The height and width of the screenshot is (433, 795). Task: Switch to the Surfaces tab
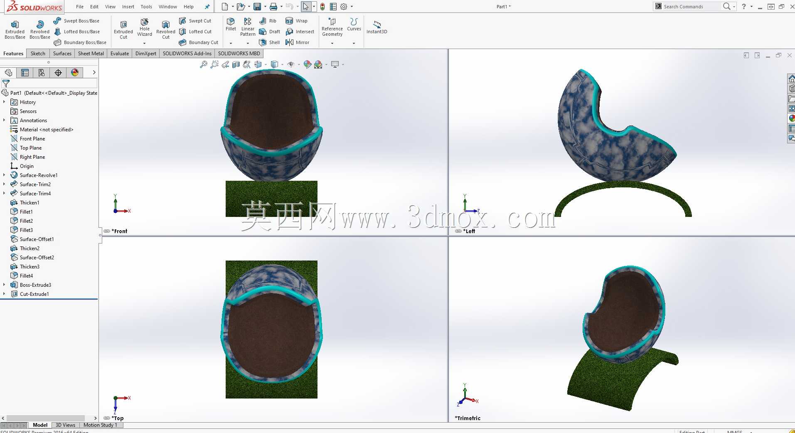(x=62, y=54)
